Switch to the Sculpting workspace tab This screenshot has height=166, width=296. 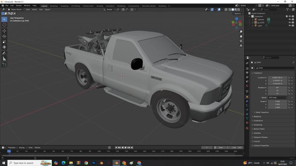64,6
